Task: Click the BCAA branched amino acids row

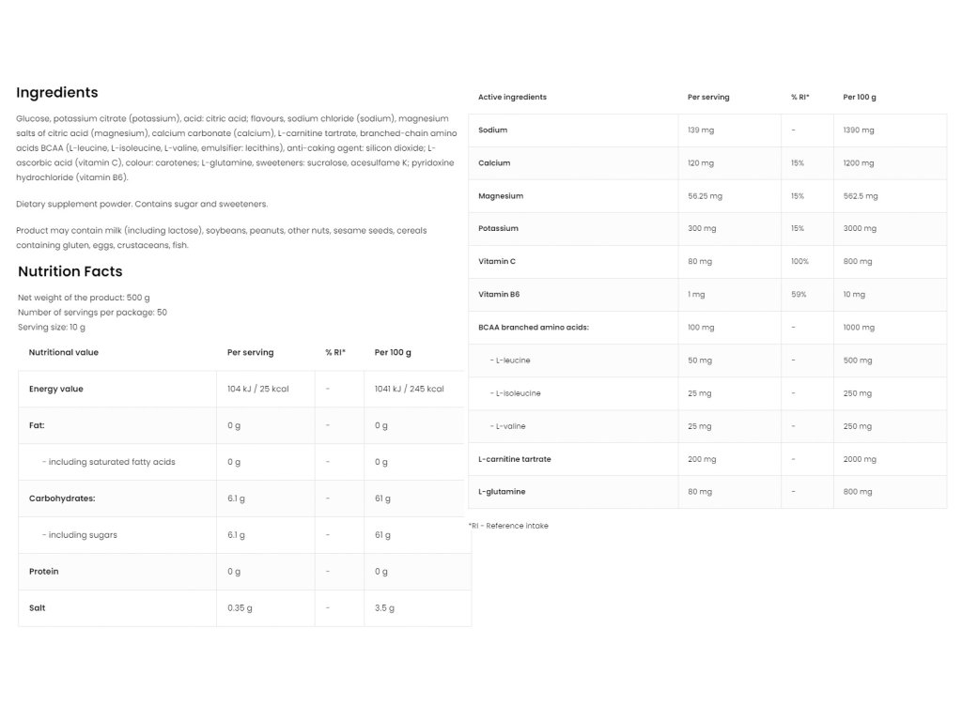Action: click(x=534, y=328)
